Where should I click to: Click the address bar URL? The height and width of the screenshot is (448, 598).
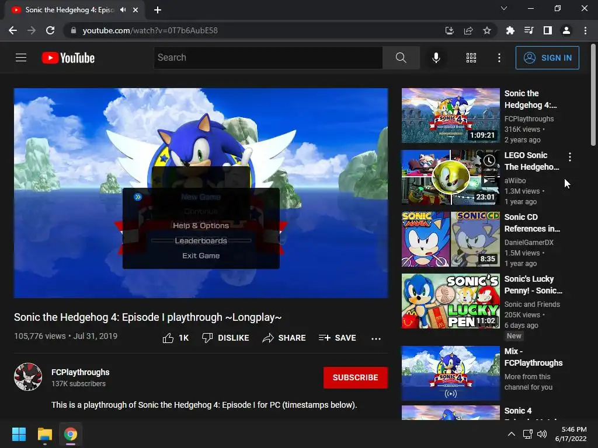pyautogui.click(x=150, y=30)
